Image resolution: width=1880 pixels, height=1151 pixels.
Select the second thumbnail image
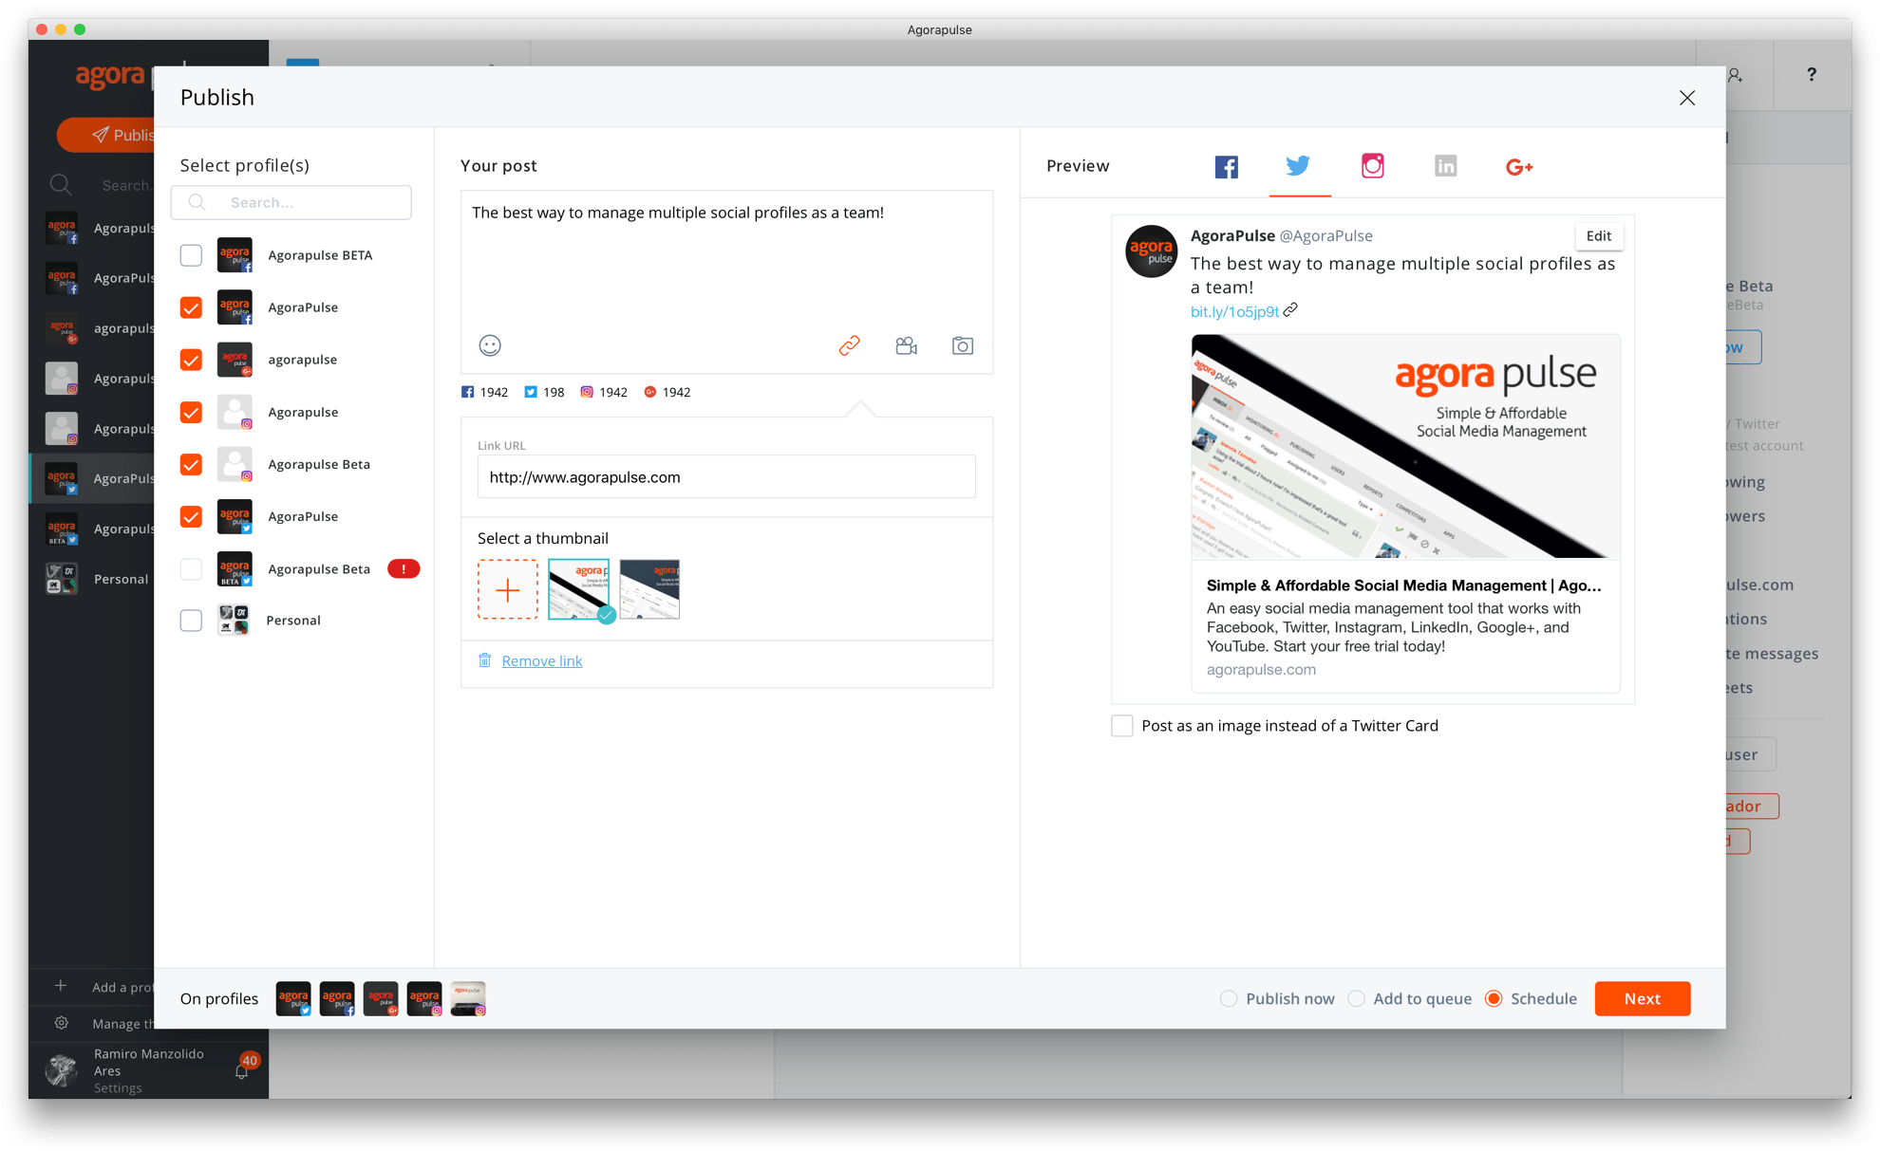[650, 589]
